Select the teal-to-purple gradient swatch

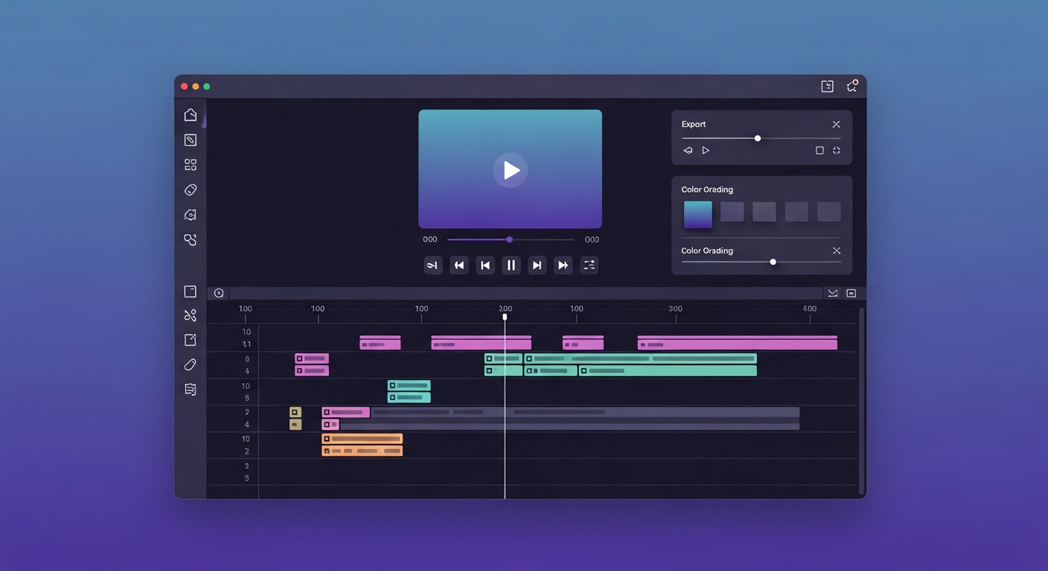697,214
